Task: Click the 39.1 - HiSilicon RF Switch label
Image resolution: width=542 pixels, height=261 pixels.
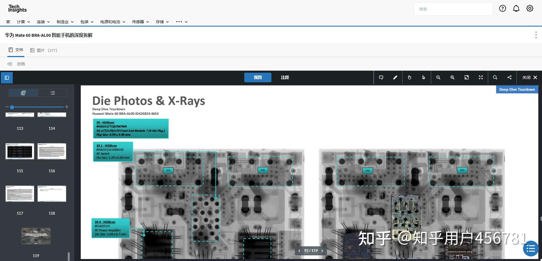Action: (113, 152)
